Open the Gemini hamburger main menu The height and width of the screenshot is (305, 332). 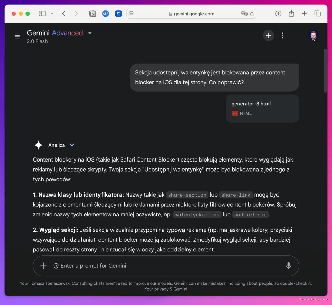pyautogui.click(x=17, y=37)
